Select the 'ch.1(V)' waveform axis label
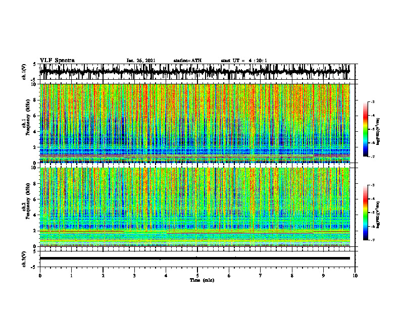The width and height of the screenshot is (400, 309). 24,72
